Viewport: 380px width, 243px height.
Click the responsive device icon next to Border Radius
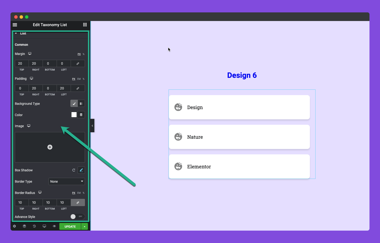click(40, 192)
